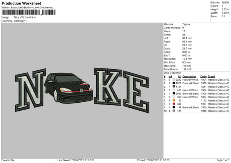This screenshot has height=163, width=231.
Task: Click the stitch count '20506'
Action: pyautogui.click(x=225, y=3)
